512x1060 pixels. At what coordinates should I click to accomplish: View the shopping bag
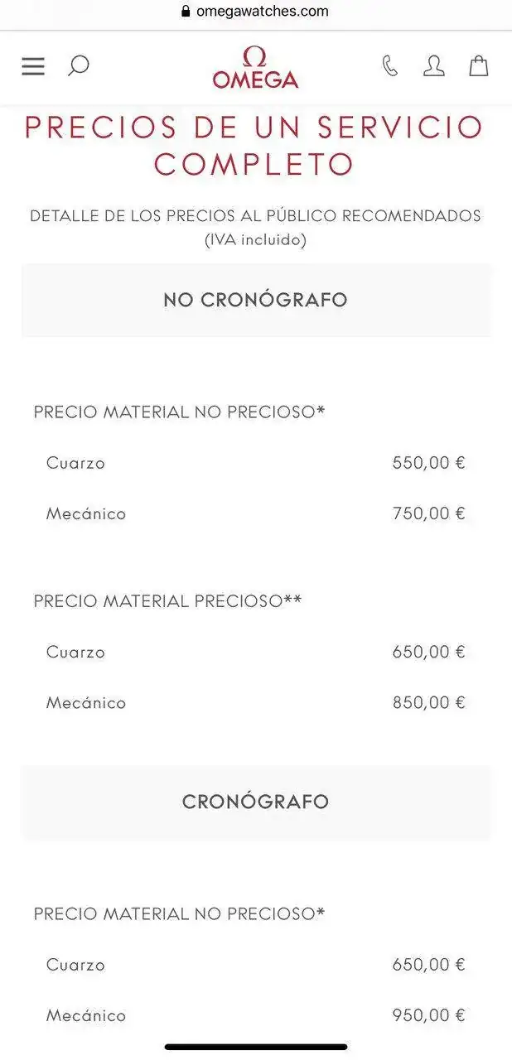coord(479,66)
